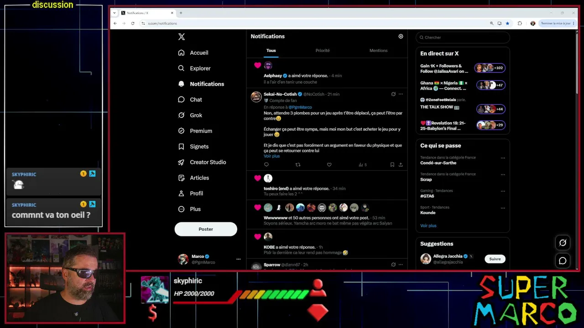Click Voir plus under trends
Image resolution: width=584 pixels, height=328 pixels.
[428, 225]
